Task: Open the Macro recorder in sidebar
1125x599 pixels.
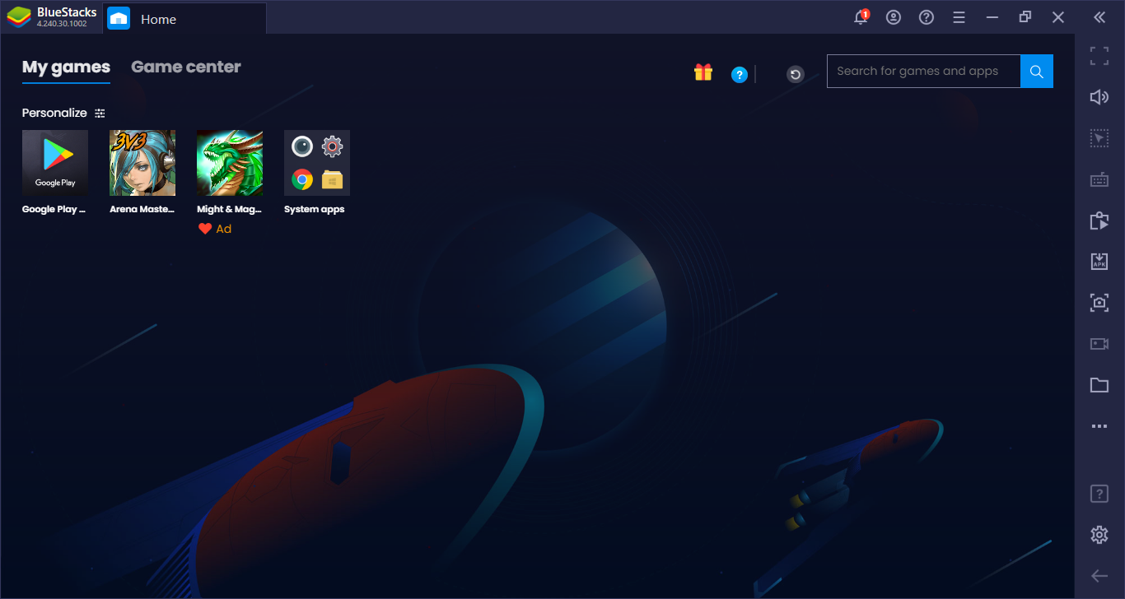Action: pos(1099,221)
